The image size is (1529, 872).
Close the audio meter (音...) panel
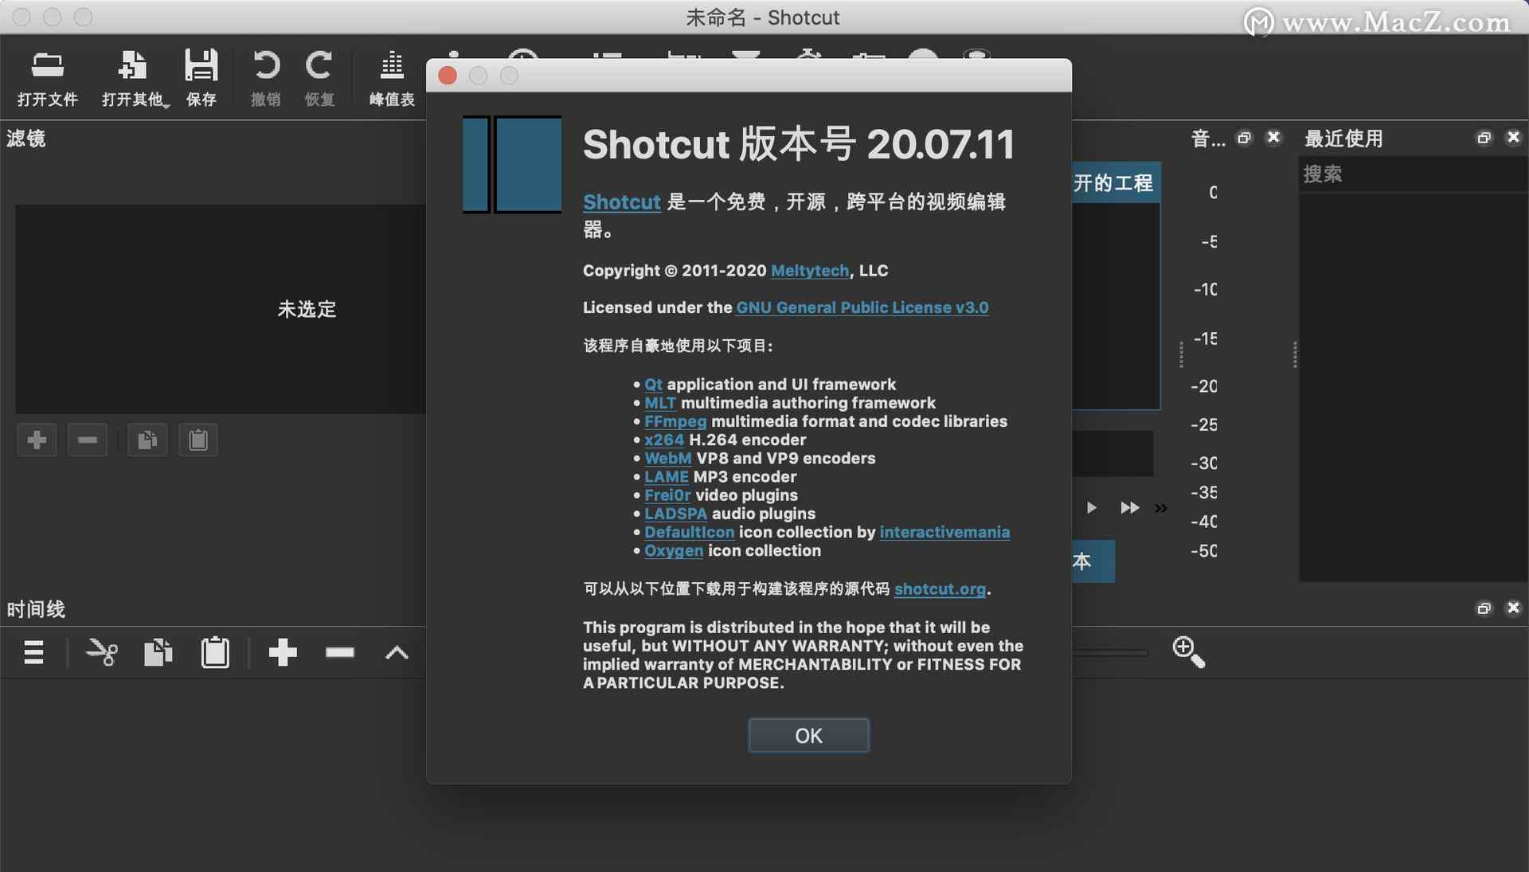[x=1274, y=137]
